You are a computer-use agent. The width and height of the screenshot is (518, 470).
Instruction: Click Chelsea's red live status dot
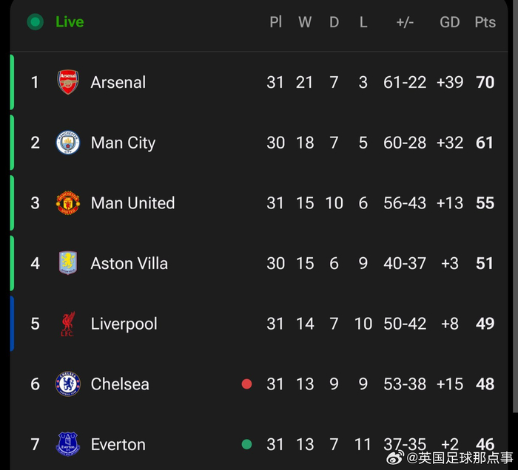[246, 384]
